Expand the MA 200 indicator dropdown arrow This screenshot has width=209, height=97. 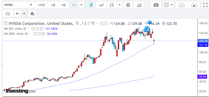click(29, 34)
